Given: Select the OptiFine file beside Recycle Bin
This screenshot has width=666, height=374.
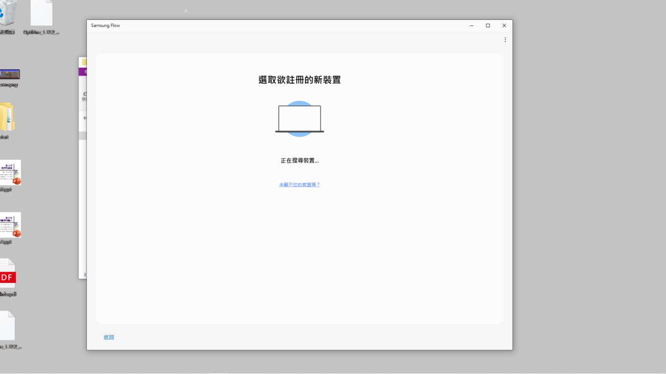Looking at the screenshot, I should [x=42, y=14].
